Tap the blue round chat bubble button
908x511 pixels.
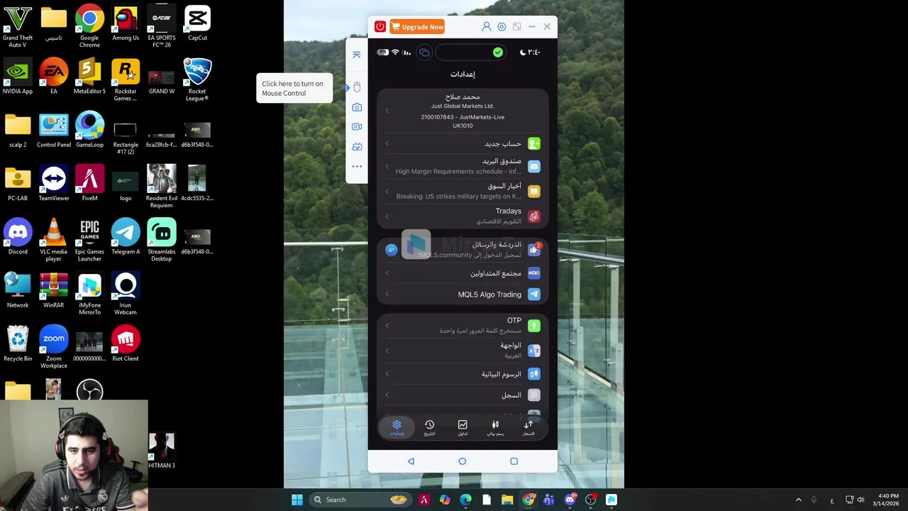[391, 250]
